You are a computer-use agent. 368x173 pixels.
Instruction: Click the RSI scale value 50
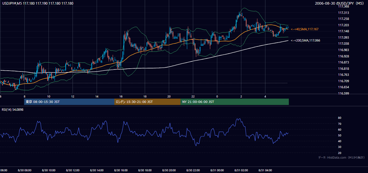pyautogui.click(x=340, y=135)
